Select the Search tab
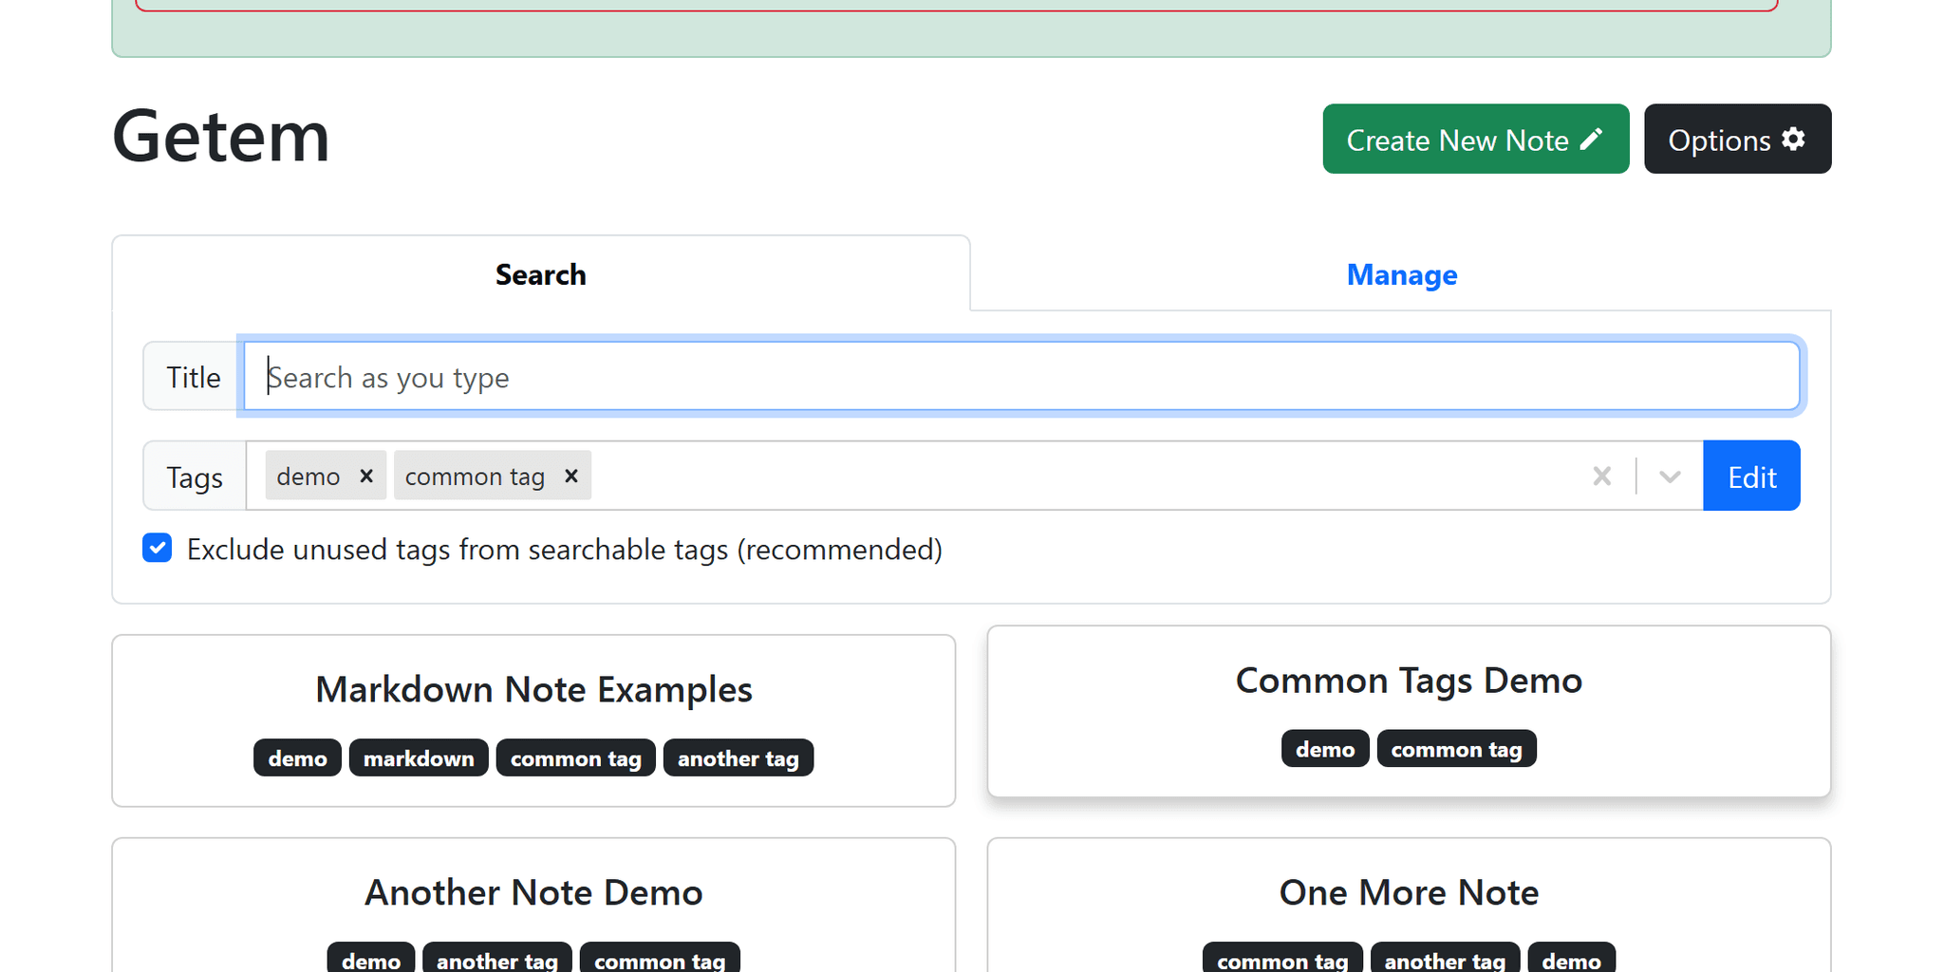The width and height of the screenshot is (1944, 972). 540,274
